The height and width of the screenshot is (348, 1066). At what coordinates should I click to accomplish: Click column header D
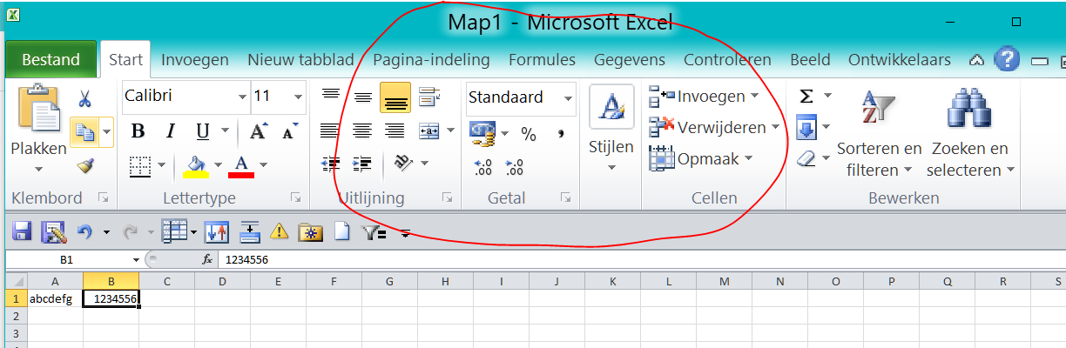tap(222, 281)
